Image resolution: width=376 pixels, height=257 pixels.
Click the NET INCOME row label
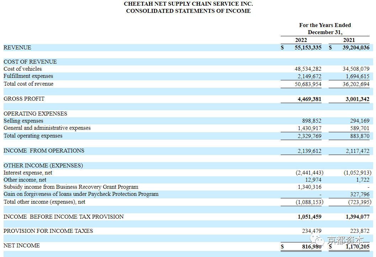pos(22,246)
